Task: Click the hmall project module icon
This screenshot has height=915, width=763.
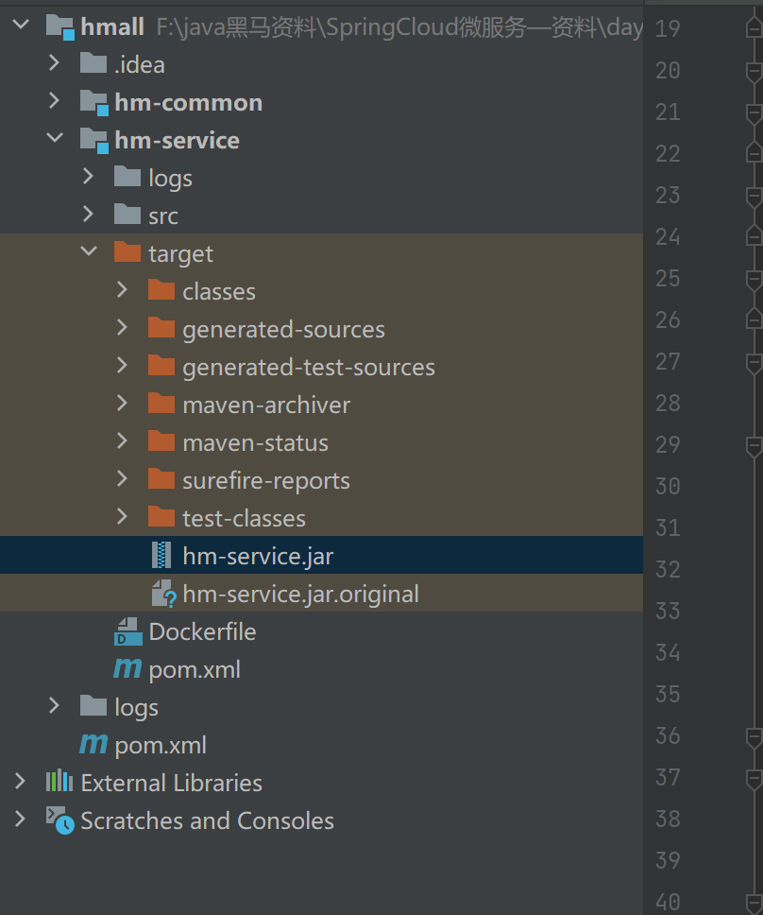Action: tap(60, 26)
